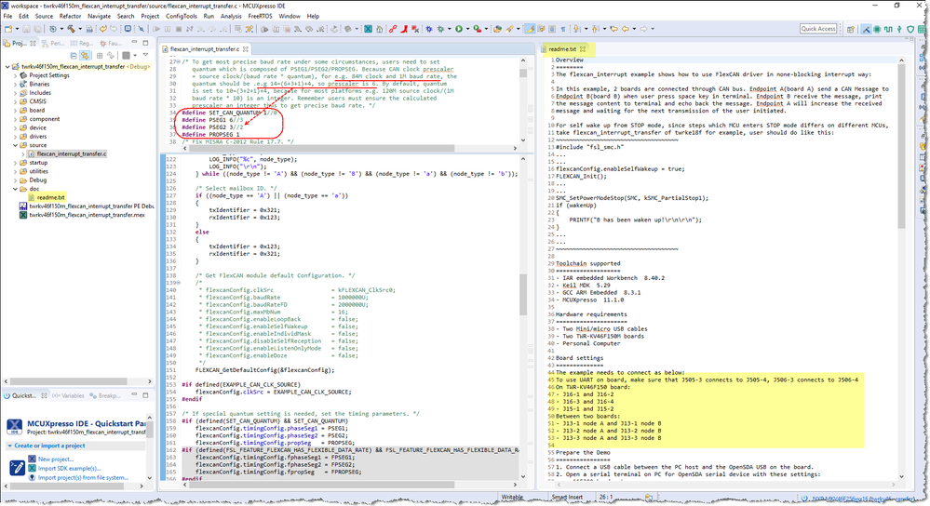Click Next Annotation toolbar arrow icon
930x506 pixels.
point(576,29)
